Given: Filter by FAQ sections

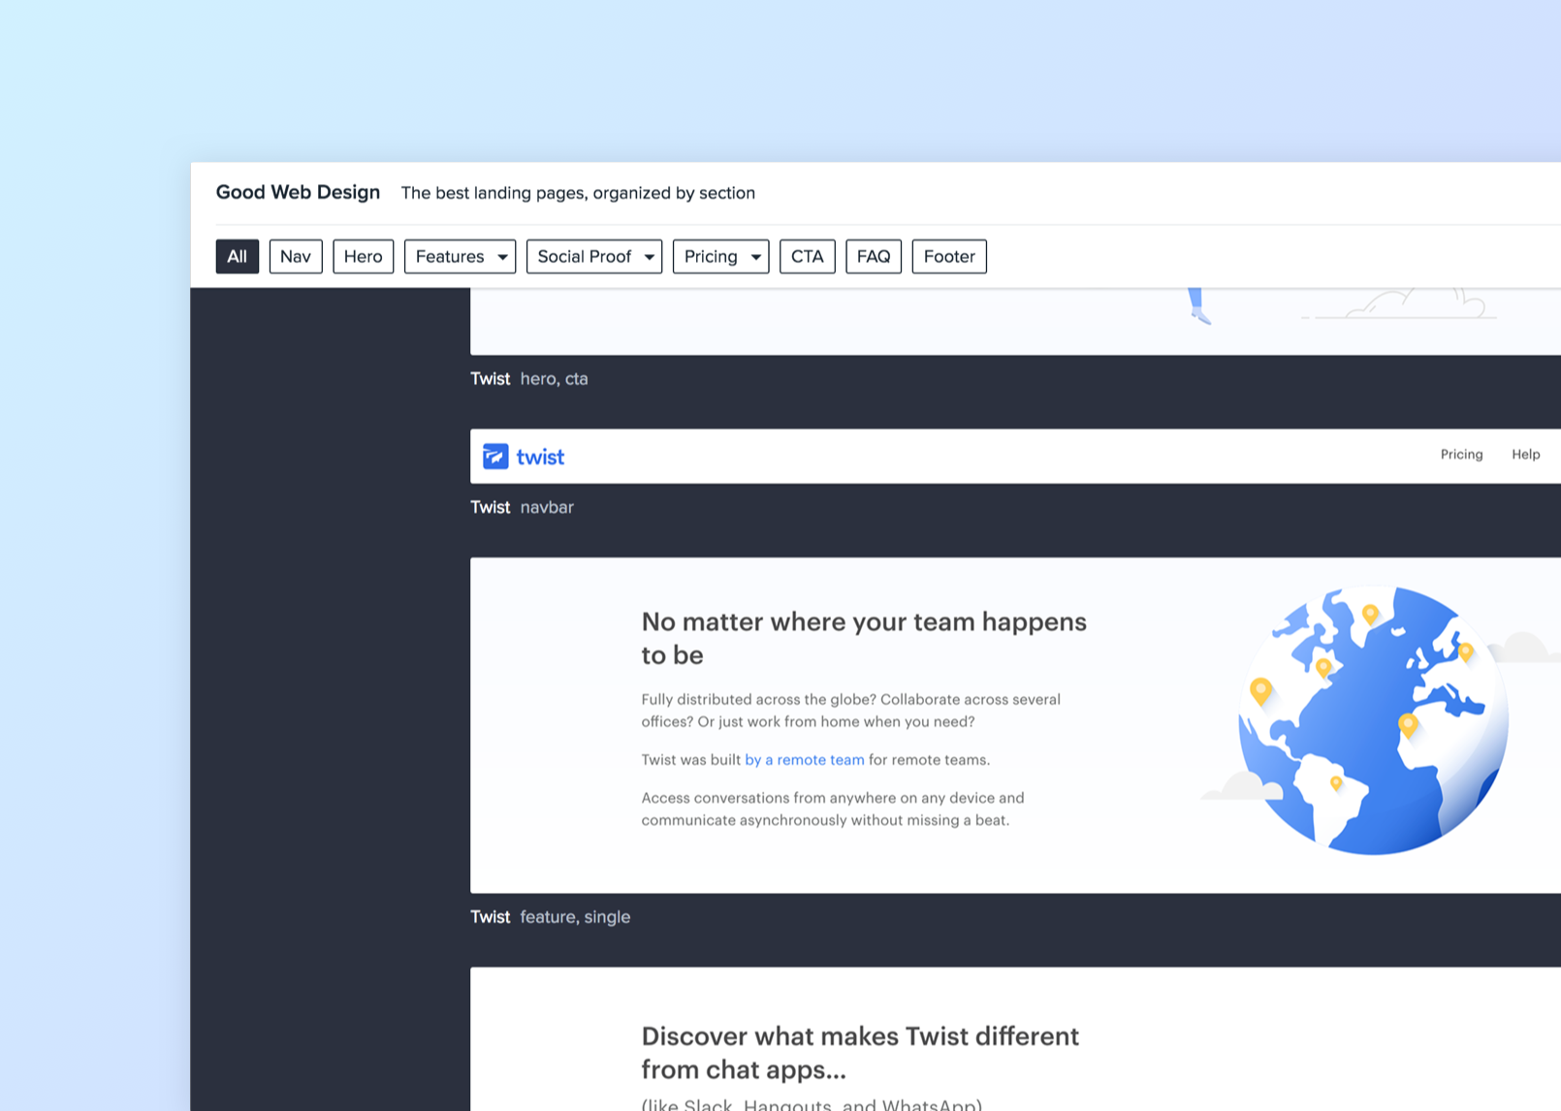Looking at the screenshot, I should [x=873, y=256].
